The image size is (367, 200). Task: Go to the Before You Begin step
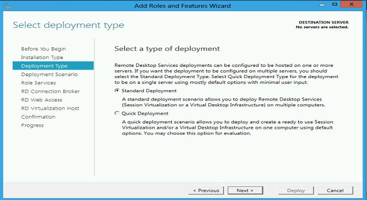point(43,49)
